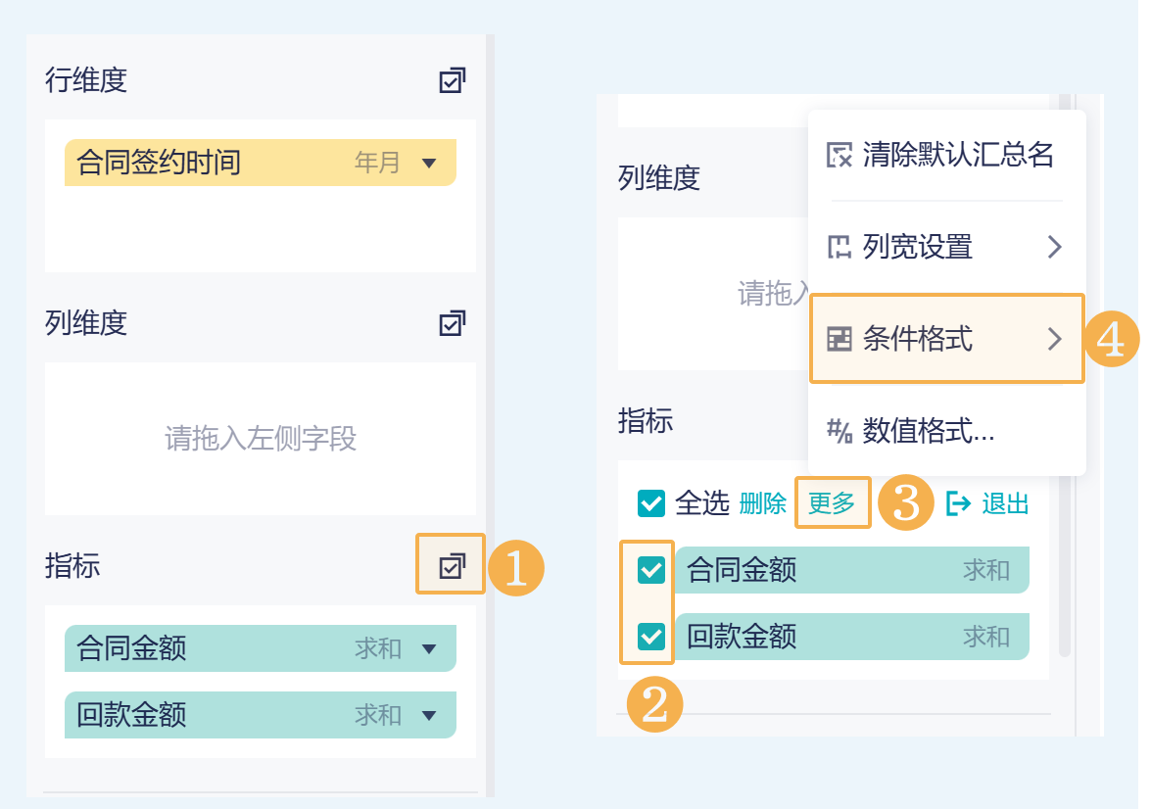The image size is (1151, 809).
Task: Click batch-select icon beside 列维度 in left panel
Action: coord(452,323)
